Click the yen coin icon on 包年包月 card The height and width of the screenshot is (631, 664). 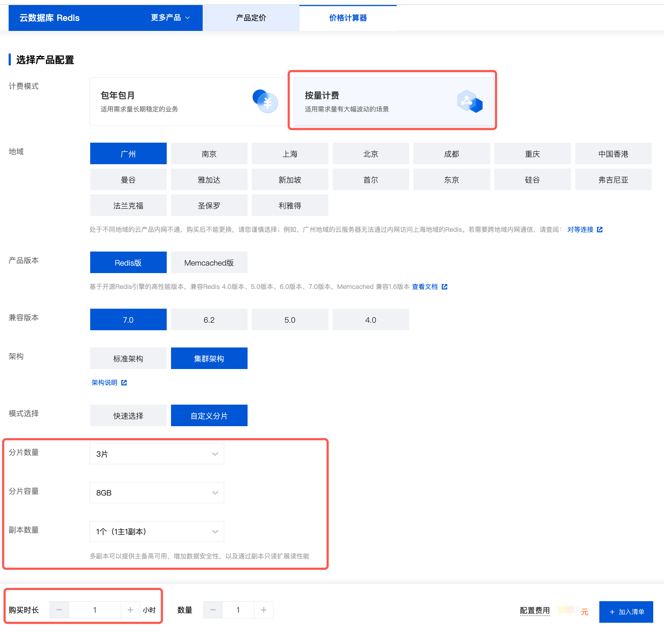(266, 101)
